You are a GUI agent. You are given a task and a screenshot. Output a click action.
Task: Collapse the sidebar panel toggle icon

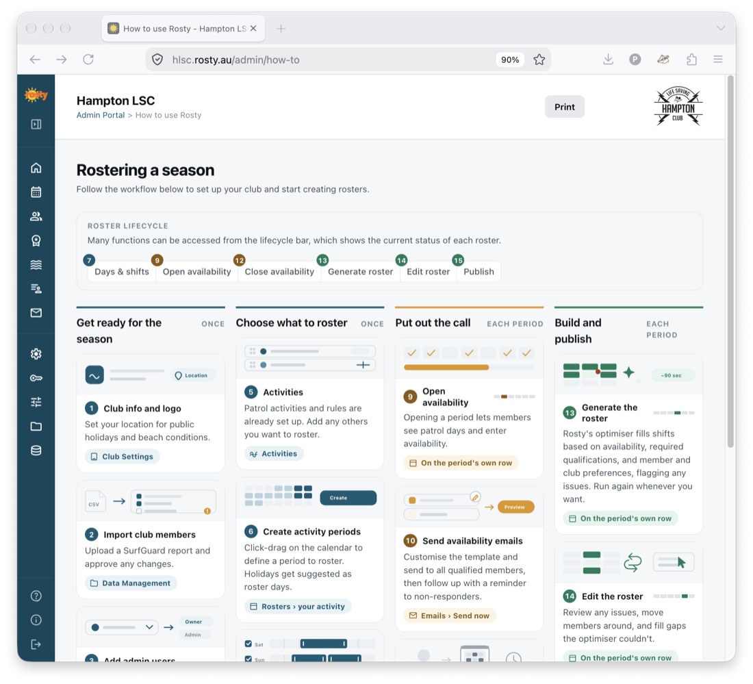pyautogui.click(x=36, y=125)
